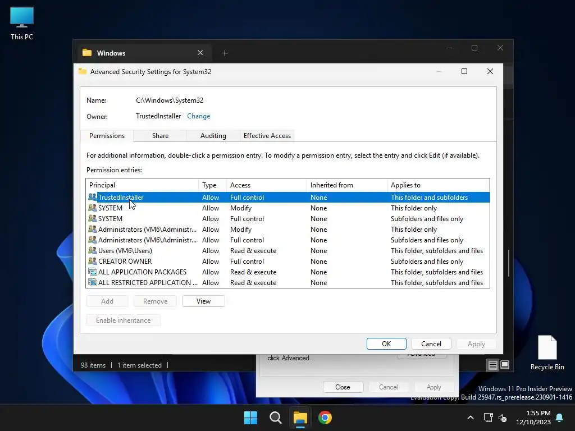The image size is (575, 431).
Task: Click Enable inheritance button
Action: pos(123,320)
